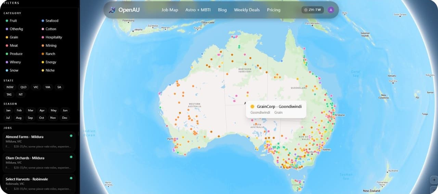Viewport: 438px width, 194px height.
Task: Toggle the Mining category filter
Action: (x=51, y=45)
